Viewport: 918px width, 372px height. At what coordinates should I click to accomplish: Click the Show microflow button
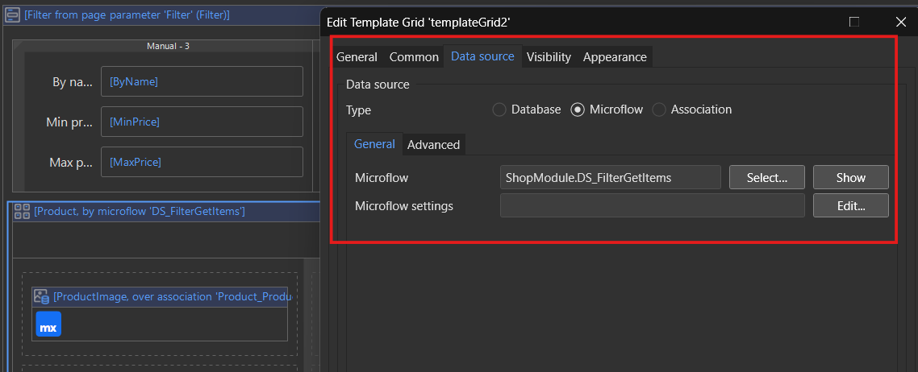pos(851,177)
